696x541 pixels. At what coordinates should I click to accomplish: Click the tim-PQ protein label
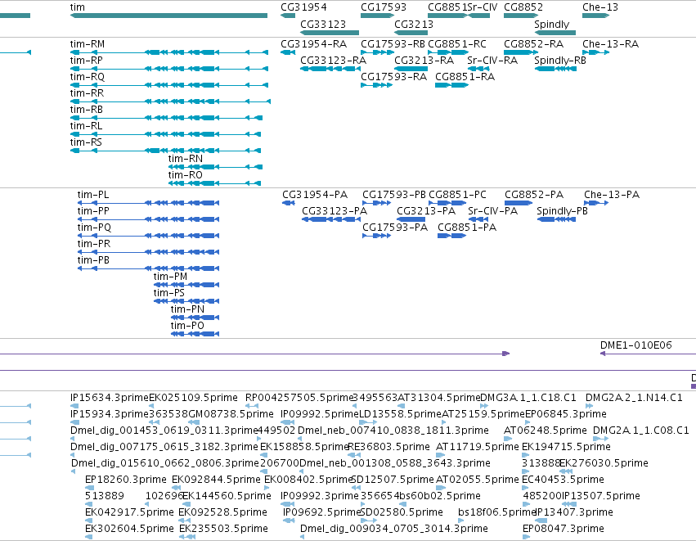point(94,228)
